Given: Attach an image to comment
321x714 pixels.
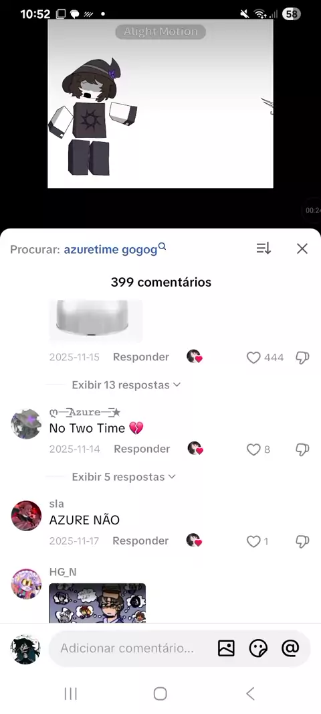Looking at the screenshot, I should 226,648.
